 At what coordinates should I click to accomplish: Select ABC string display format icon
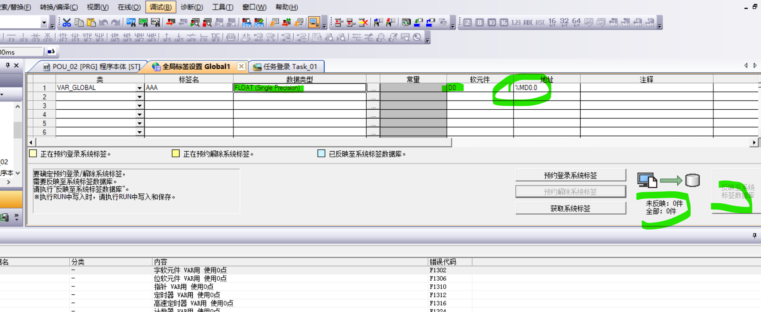click(528, 22)
